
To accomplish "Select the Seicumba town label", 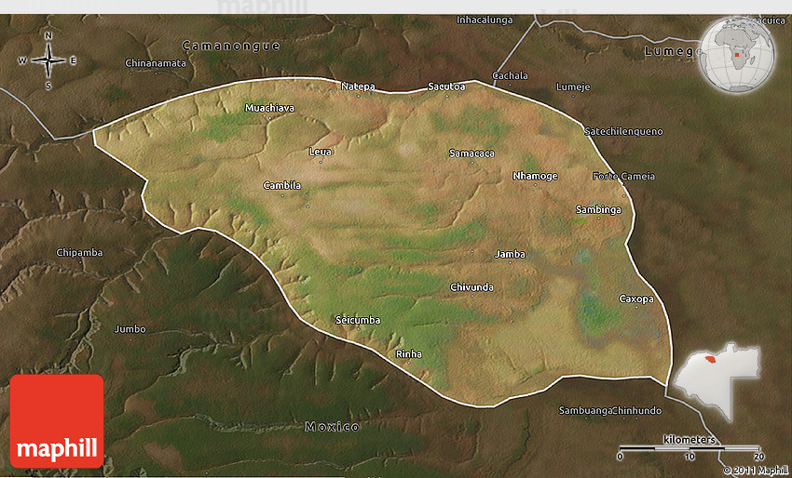I will point(358,320).
